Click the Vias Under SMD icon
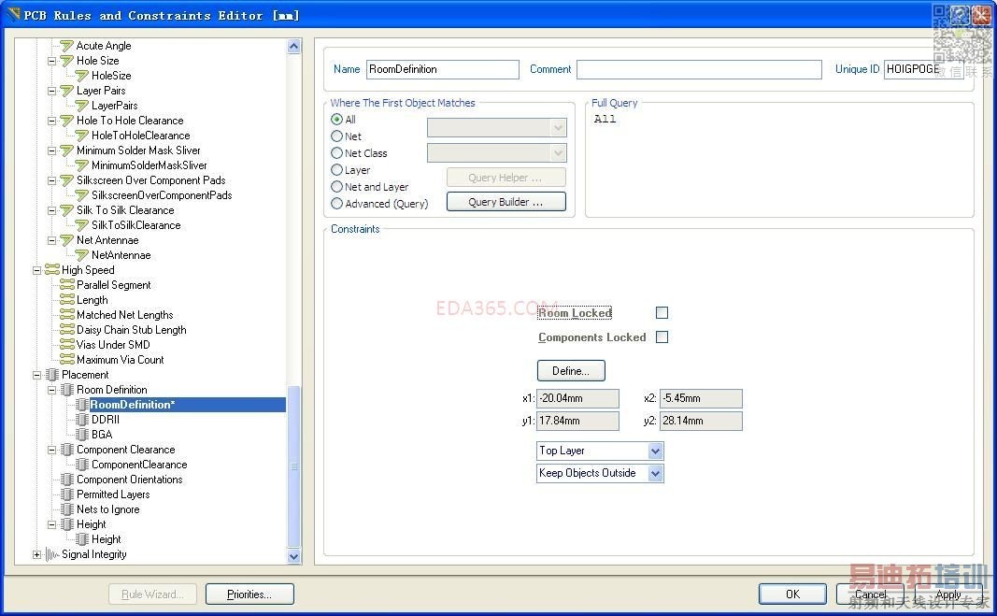Viewport: 997px width, 616px height. click(x=66, y=345)
